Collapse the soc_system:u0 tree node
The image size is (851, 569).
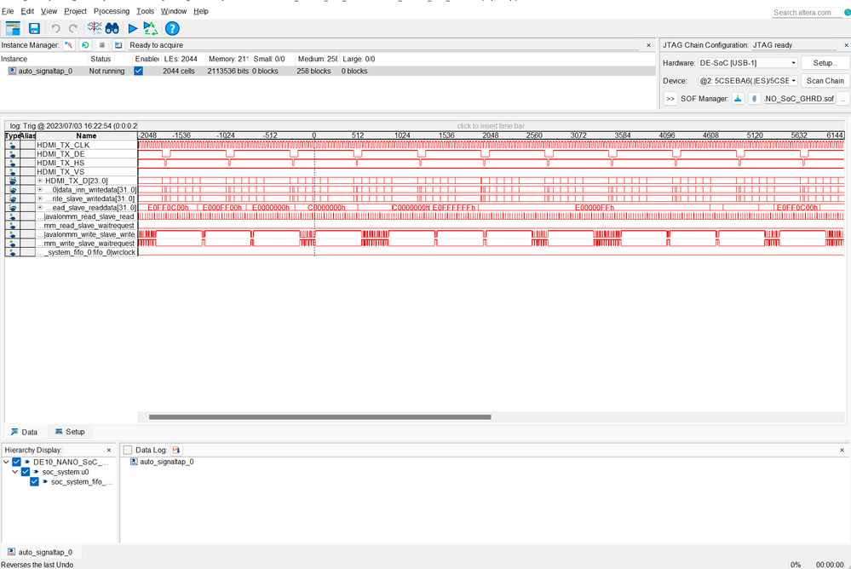(14, 472)
